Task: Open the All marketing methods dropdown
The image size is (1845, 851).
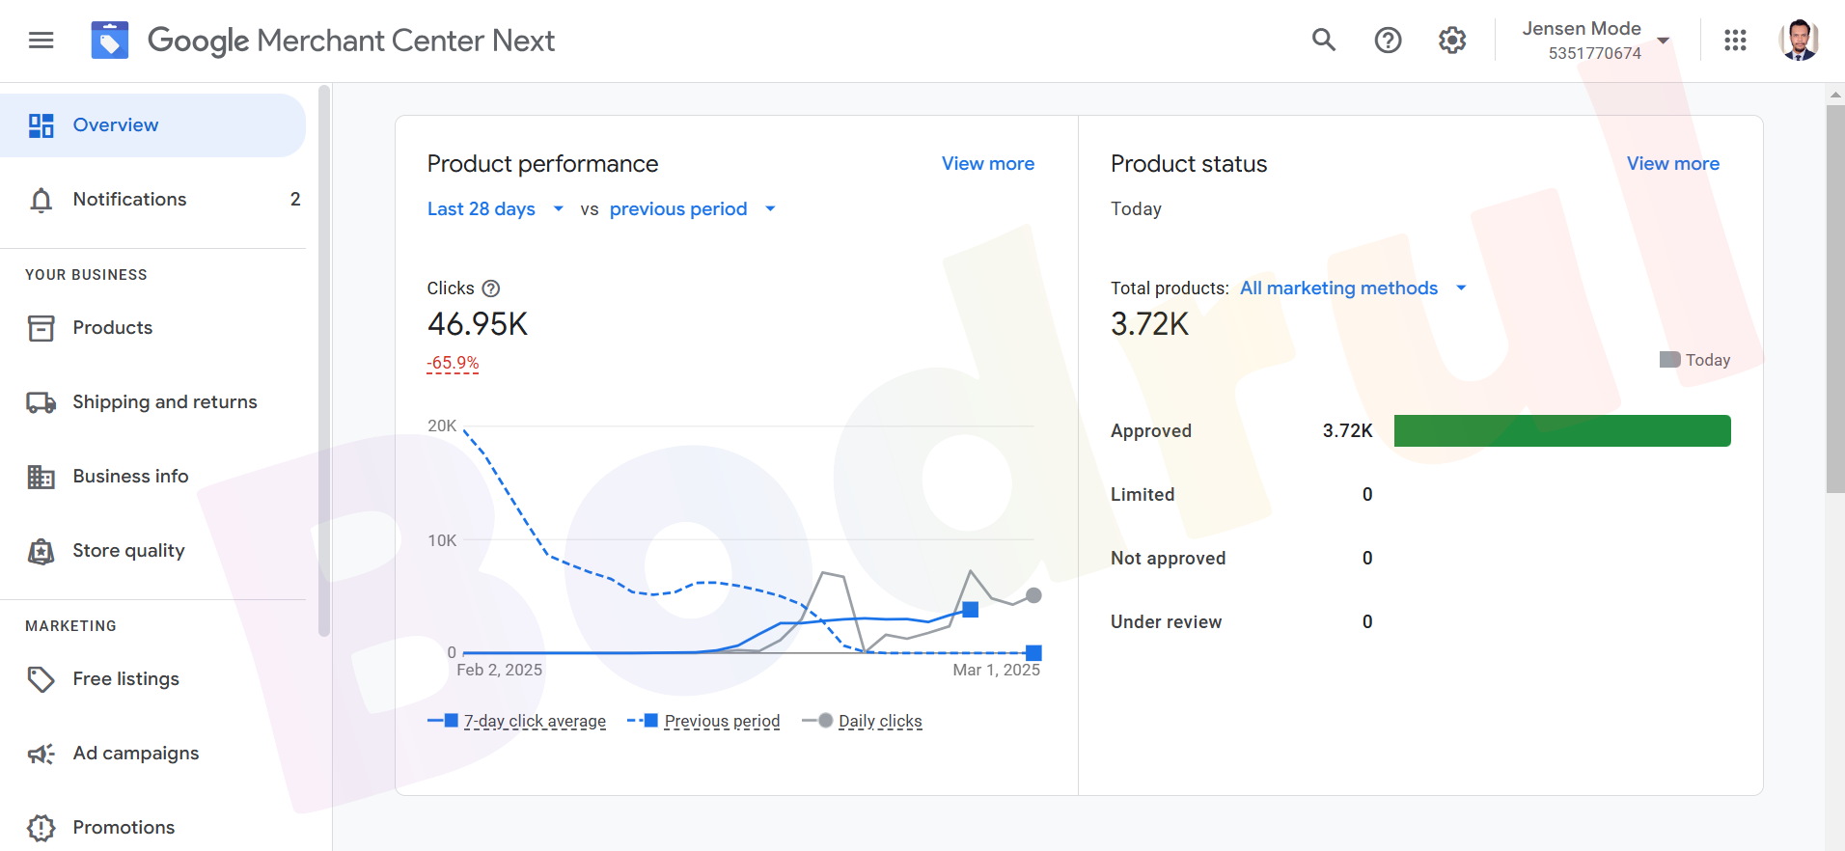Action: pos(1353,288)
